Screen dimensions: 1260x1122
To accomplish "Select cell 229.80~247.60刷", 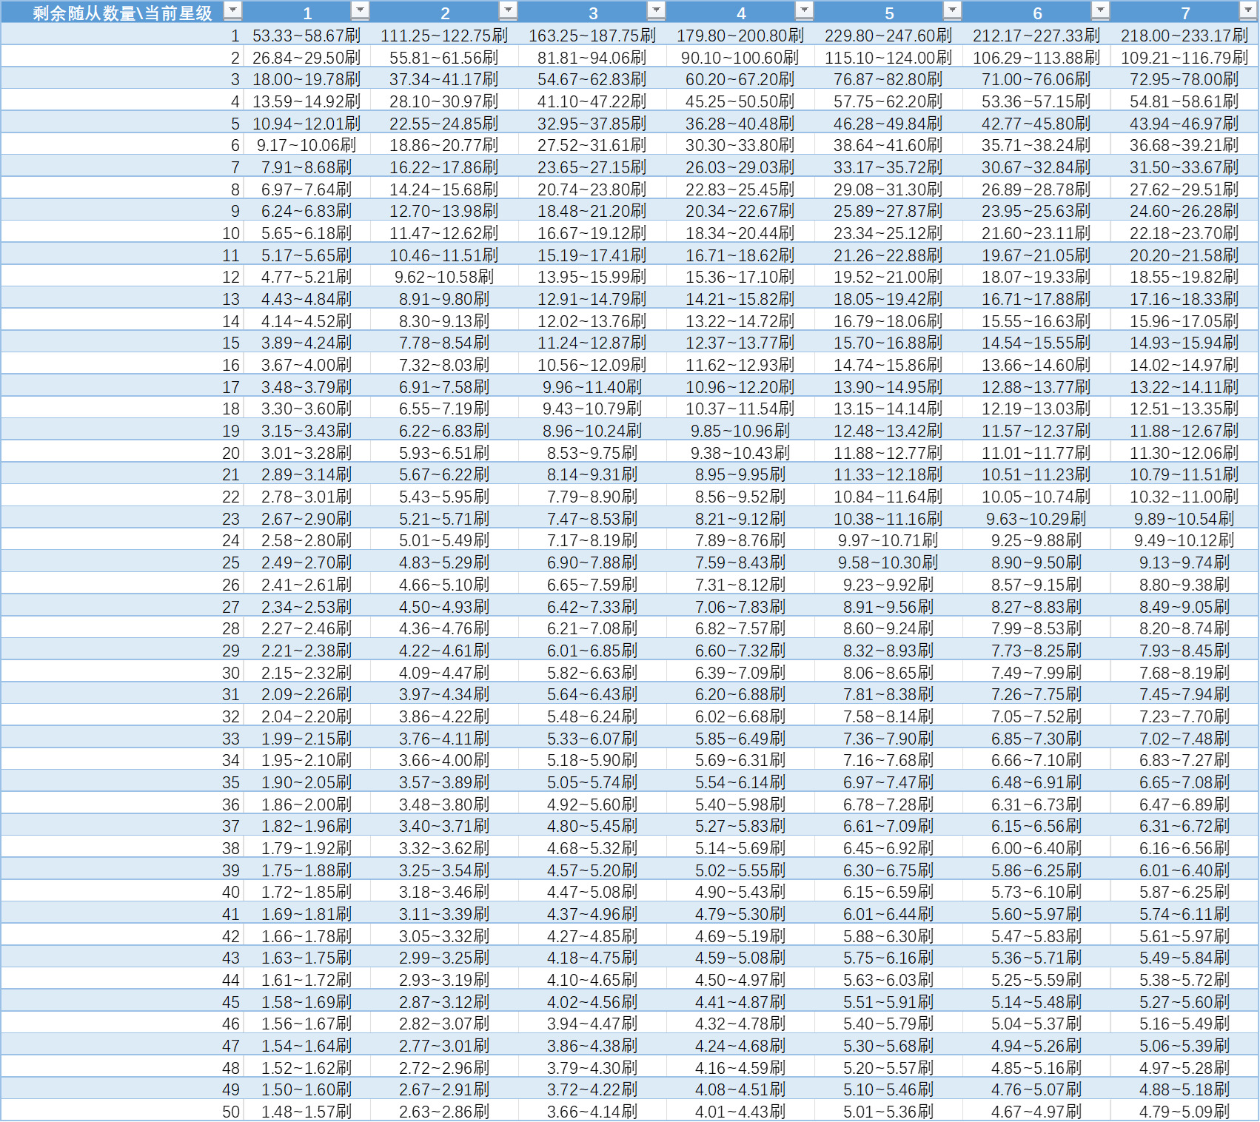I will coord(888,36).
